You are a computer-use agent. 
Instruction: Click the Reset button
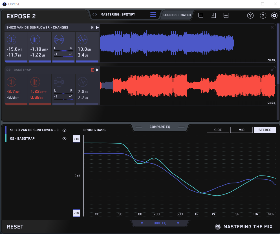pos(15,227)
